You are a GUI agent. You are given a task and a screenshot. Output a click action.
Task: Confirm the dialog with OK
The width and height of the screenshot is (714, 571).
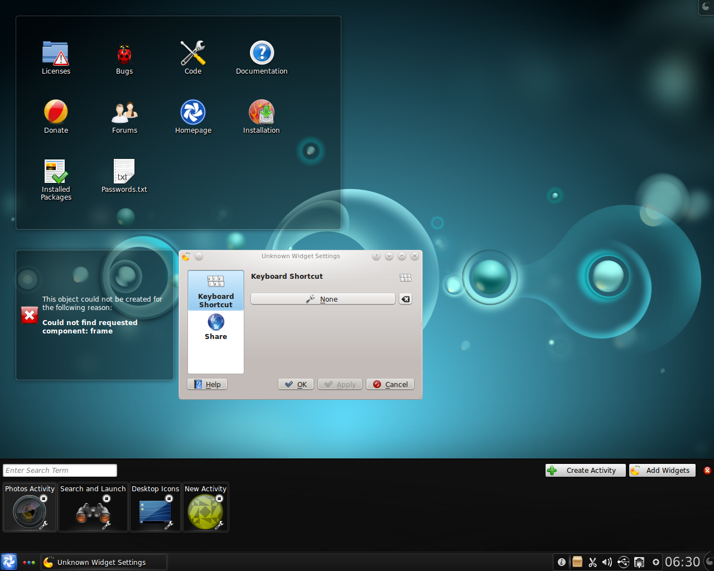tap(296, 384)
